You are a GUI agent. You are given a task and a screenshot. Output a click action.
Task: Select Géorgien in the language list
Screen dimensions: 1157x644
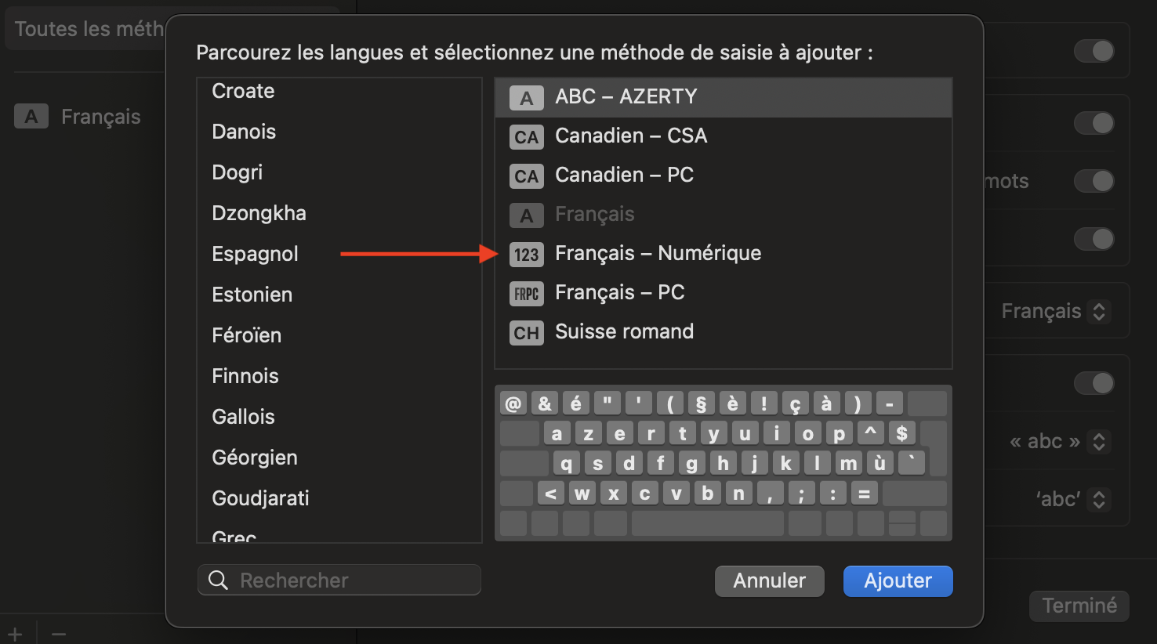255,458
